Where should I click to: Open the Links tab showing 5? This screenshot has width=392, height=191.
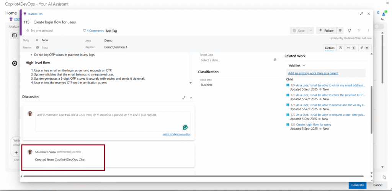click(351, 48)
